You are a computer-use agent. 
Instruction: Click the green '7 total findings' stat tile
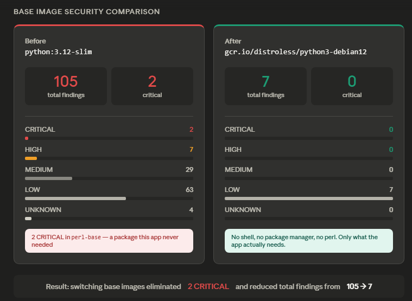coord(265,86)
